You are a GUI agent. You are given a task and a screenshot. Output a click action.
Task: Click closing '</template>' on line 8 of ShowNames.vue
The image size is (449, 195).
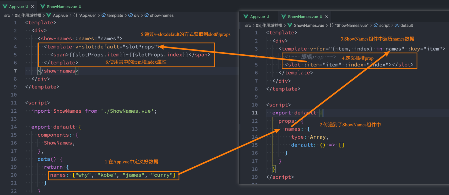pyautogui.click(x=283, y=89)
